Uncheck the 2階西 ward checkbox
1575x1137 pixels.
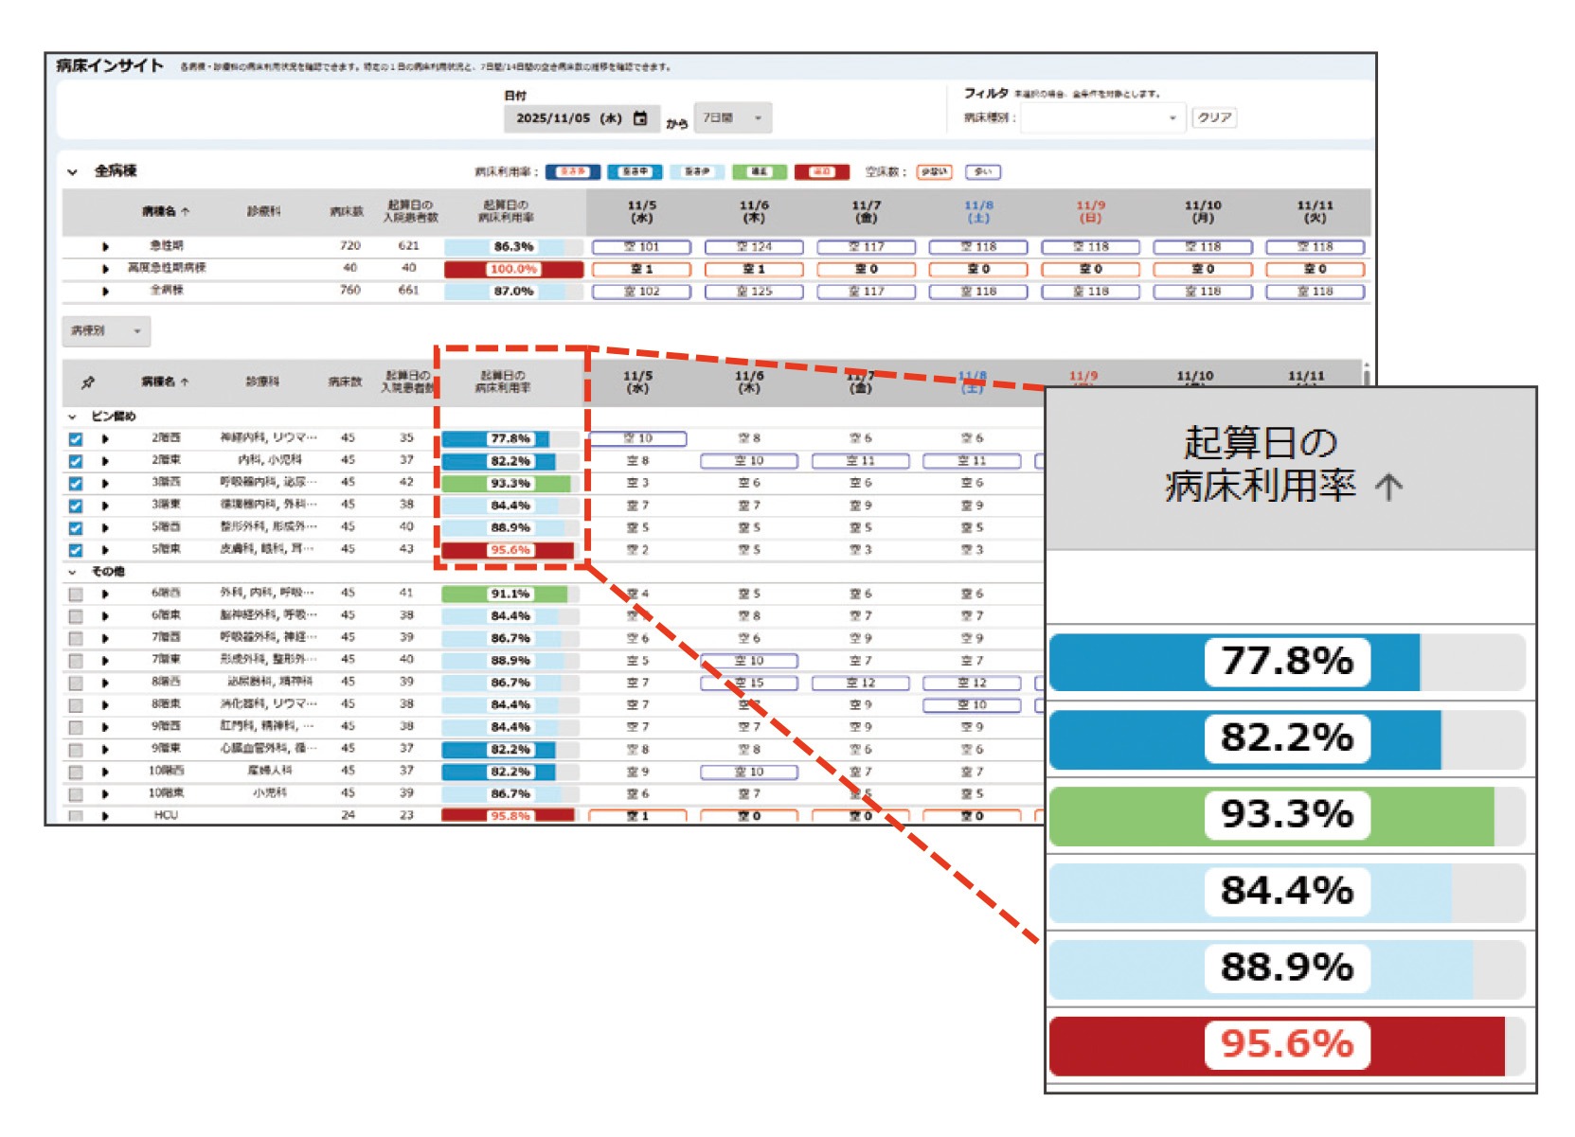pyautogui.click(x=76, y=439)
